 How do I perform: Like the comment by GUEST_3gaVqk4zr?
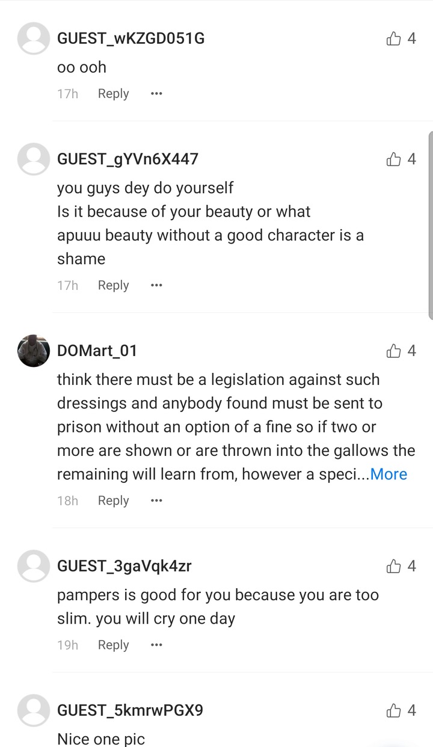(x=394, y=566)
